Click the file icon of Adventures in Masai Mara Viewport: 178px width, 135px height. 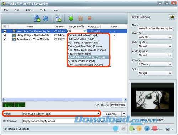[14, 39]
